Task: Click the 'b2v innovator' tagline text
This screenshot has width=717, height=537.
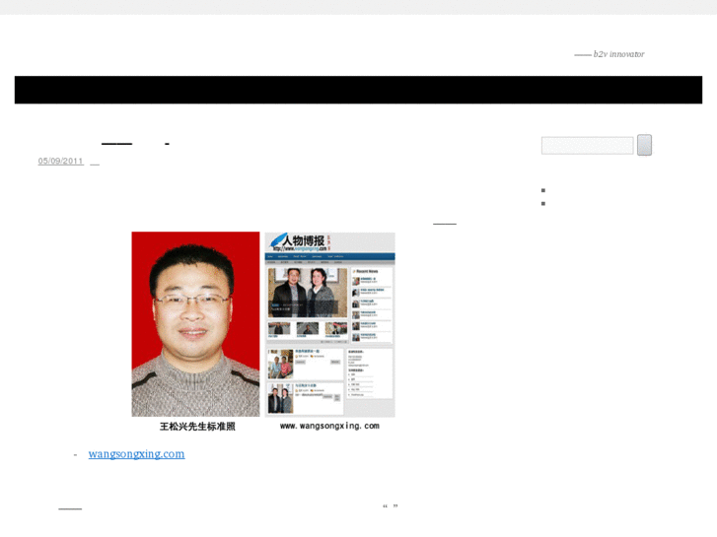Action: coord(618,54)
